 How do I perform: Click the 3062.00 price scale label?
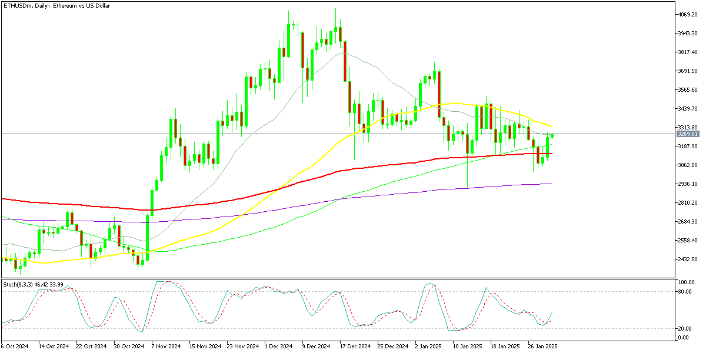click(x=687, y=165)
